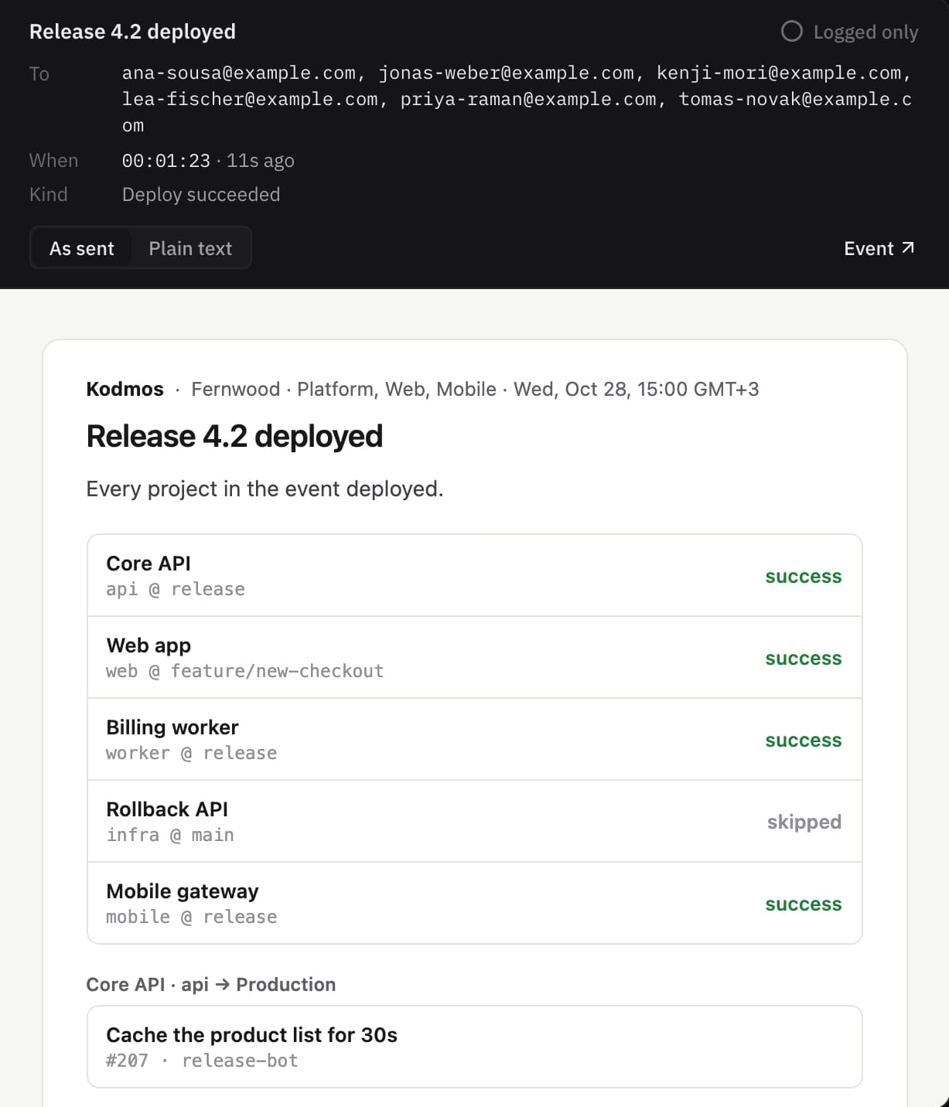Select the Mobile gateway project title
Viewport: 949px width, 1107px height.
[183, 891]
